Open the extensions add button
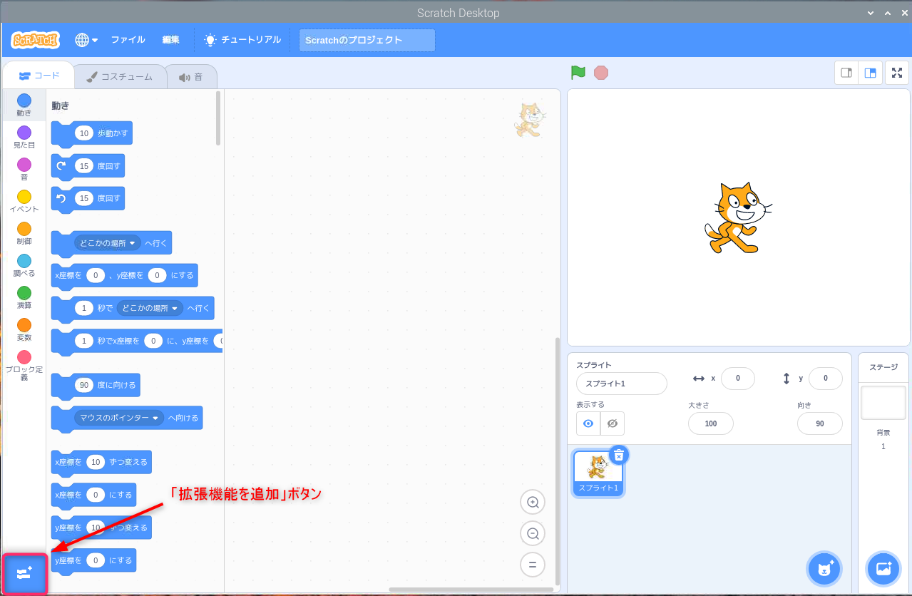 (x=24, y=573)
